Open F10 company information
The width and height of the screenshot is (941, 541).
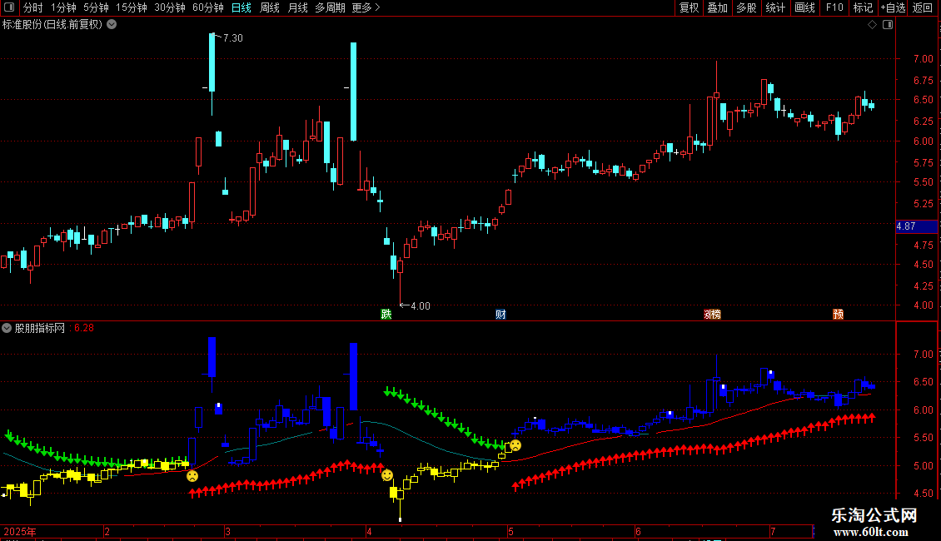834,7
